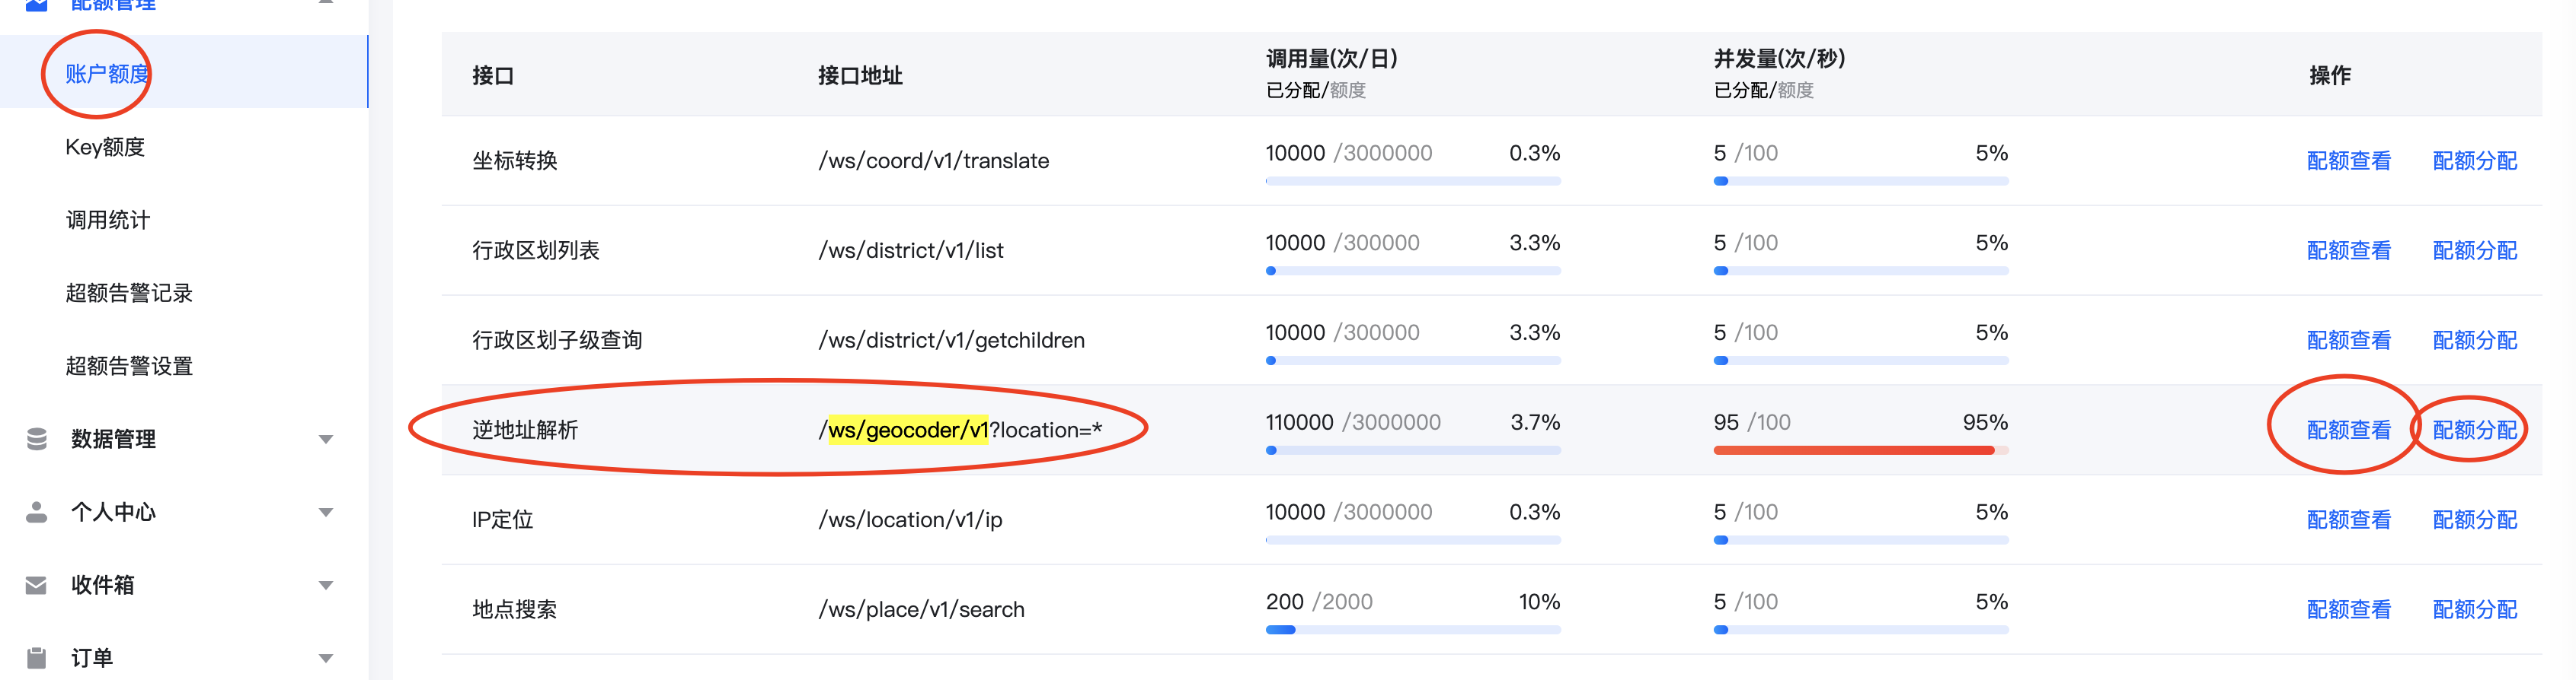Expand the 订单 section arrow
The height and width of the screenshot is (680, 2576).
325,658
